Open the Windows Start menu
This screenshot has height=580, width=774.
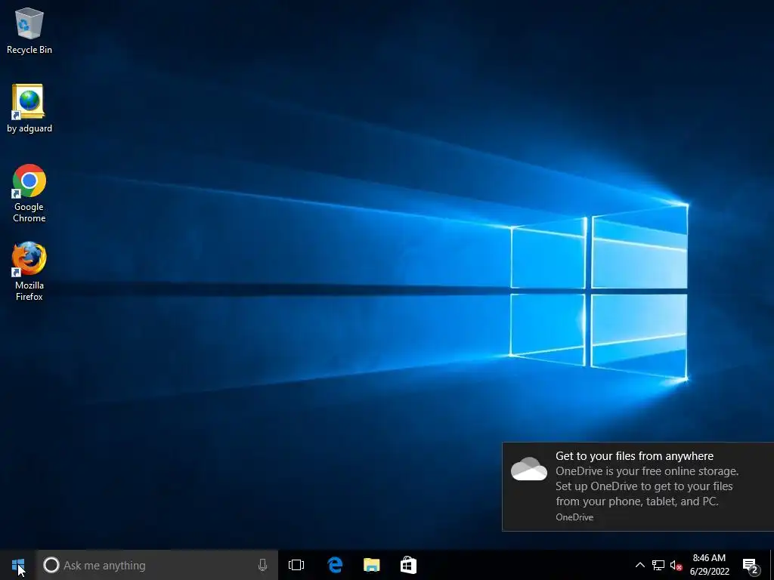click(x=18, y=565)
